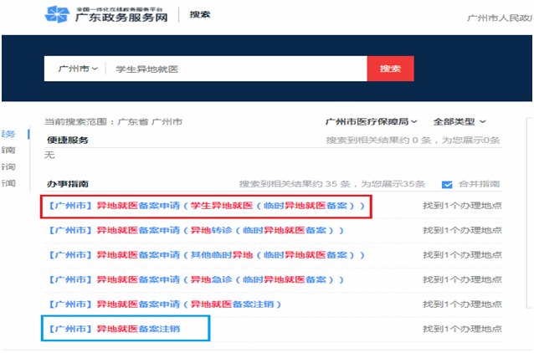Click 找到1个办理地点 for 异地转诊 row
Image resolution: width=534 pixels, height=353 pixels.
click(462, 230)
